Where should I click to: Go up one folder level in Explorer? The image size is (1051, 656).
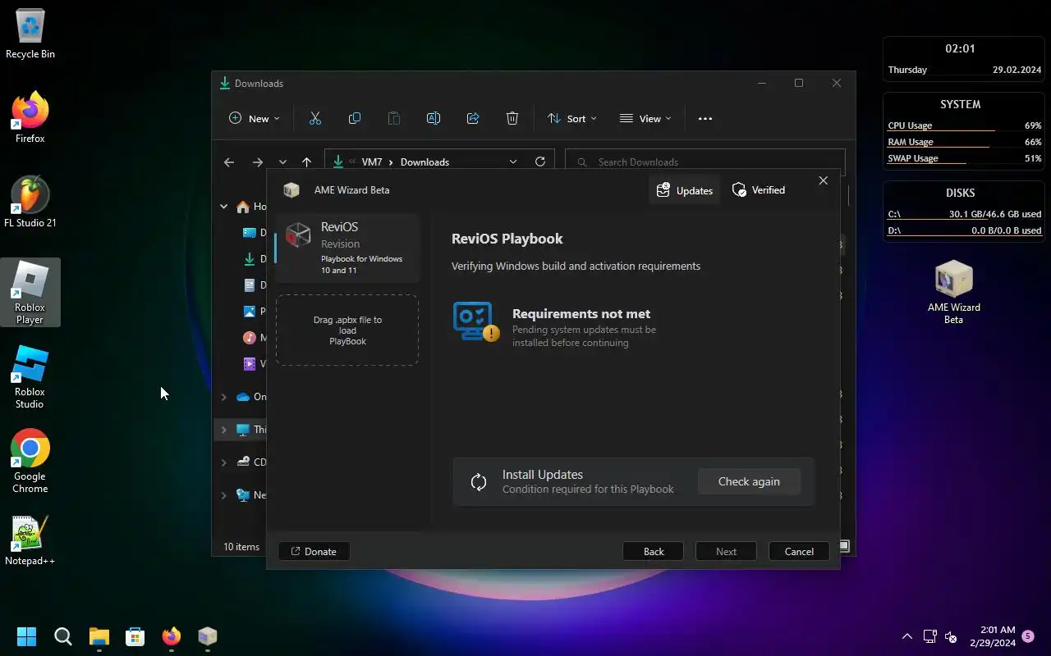tap(306, 162)
